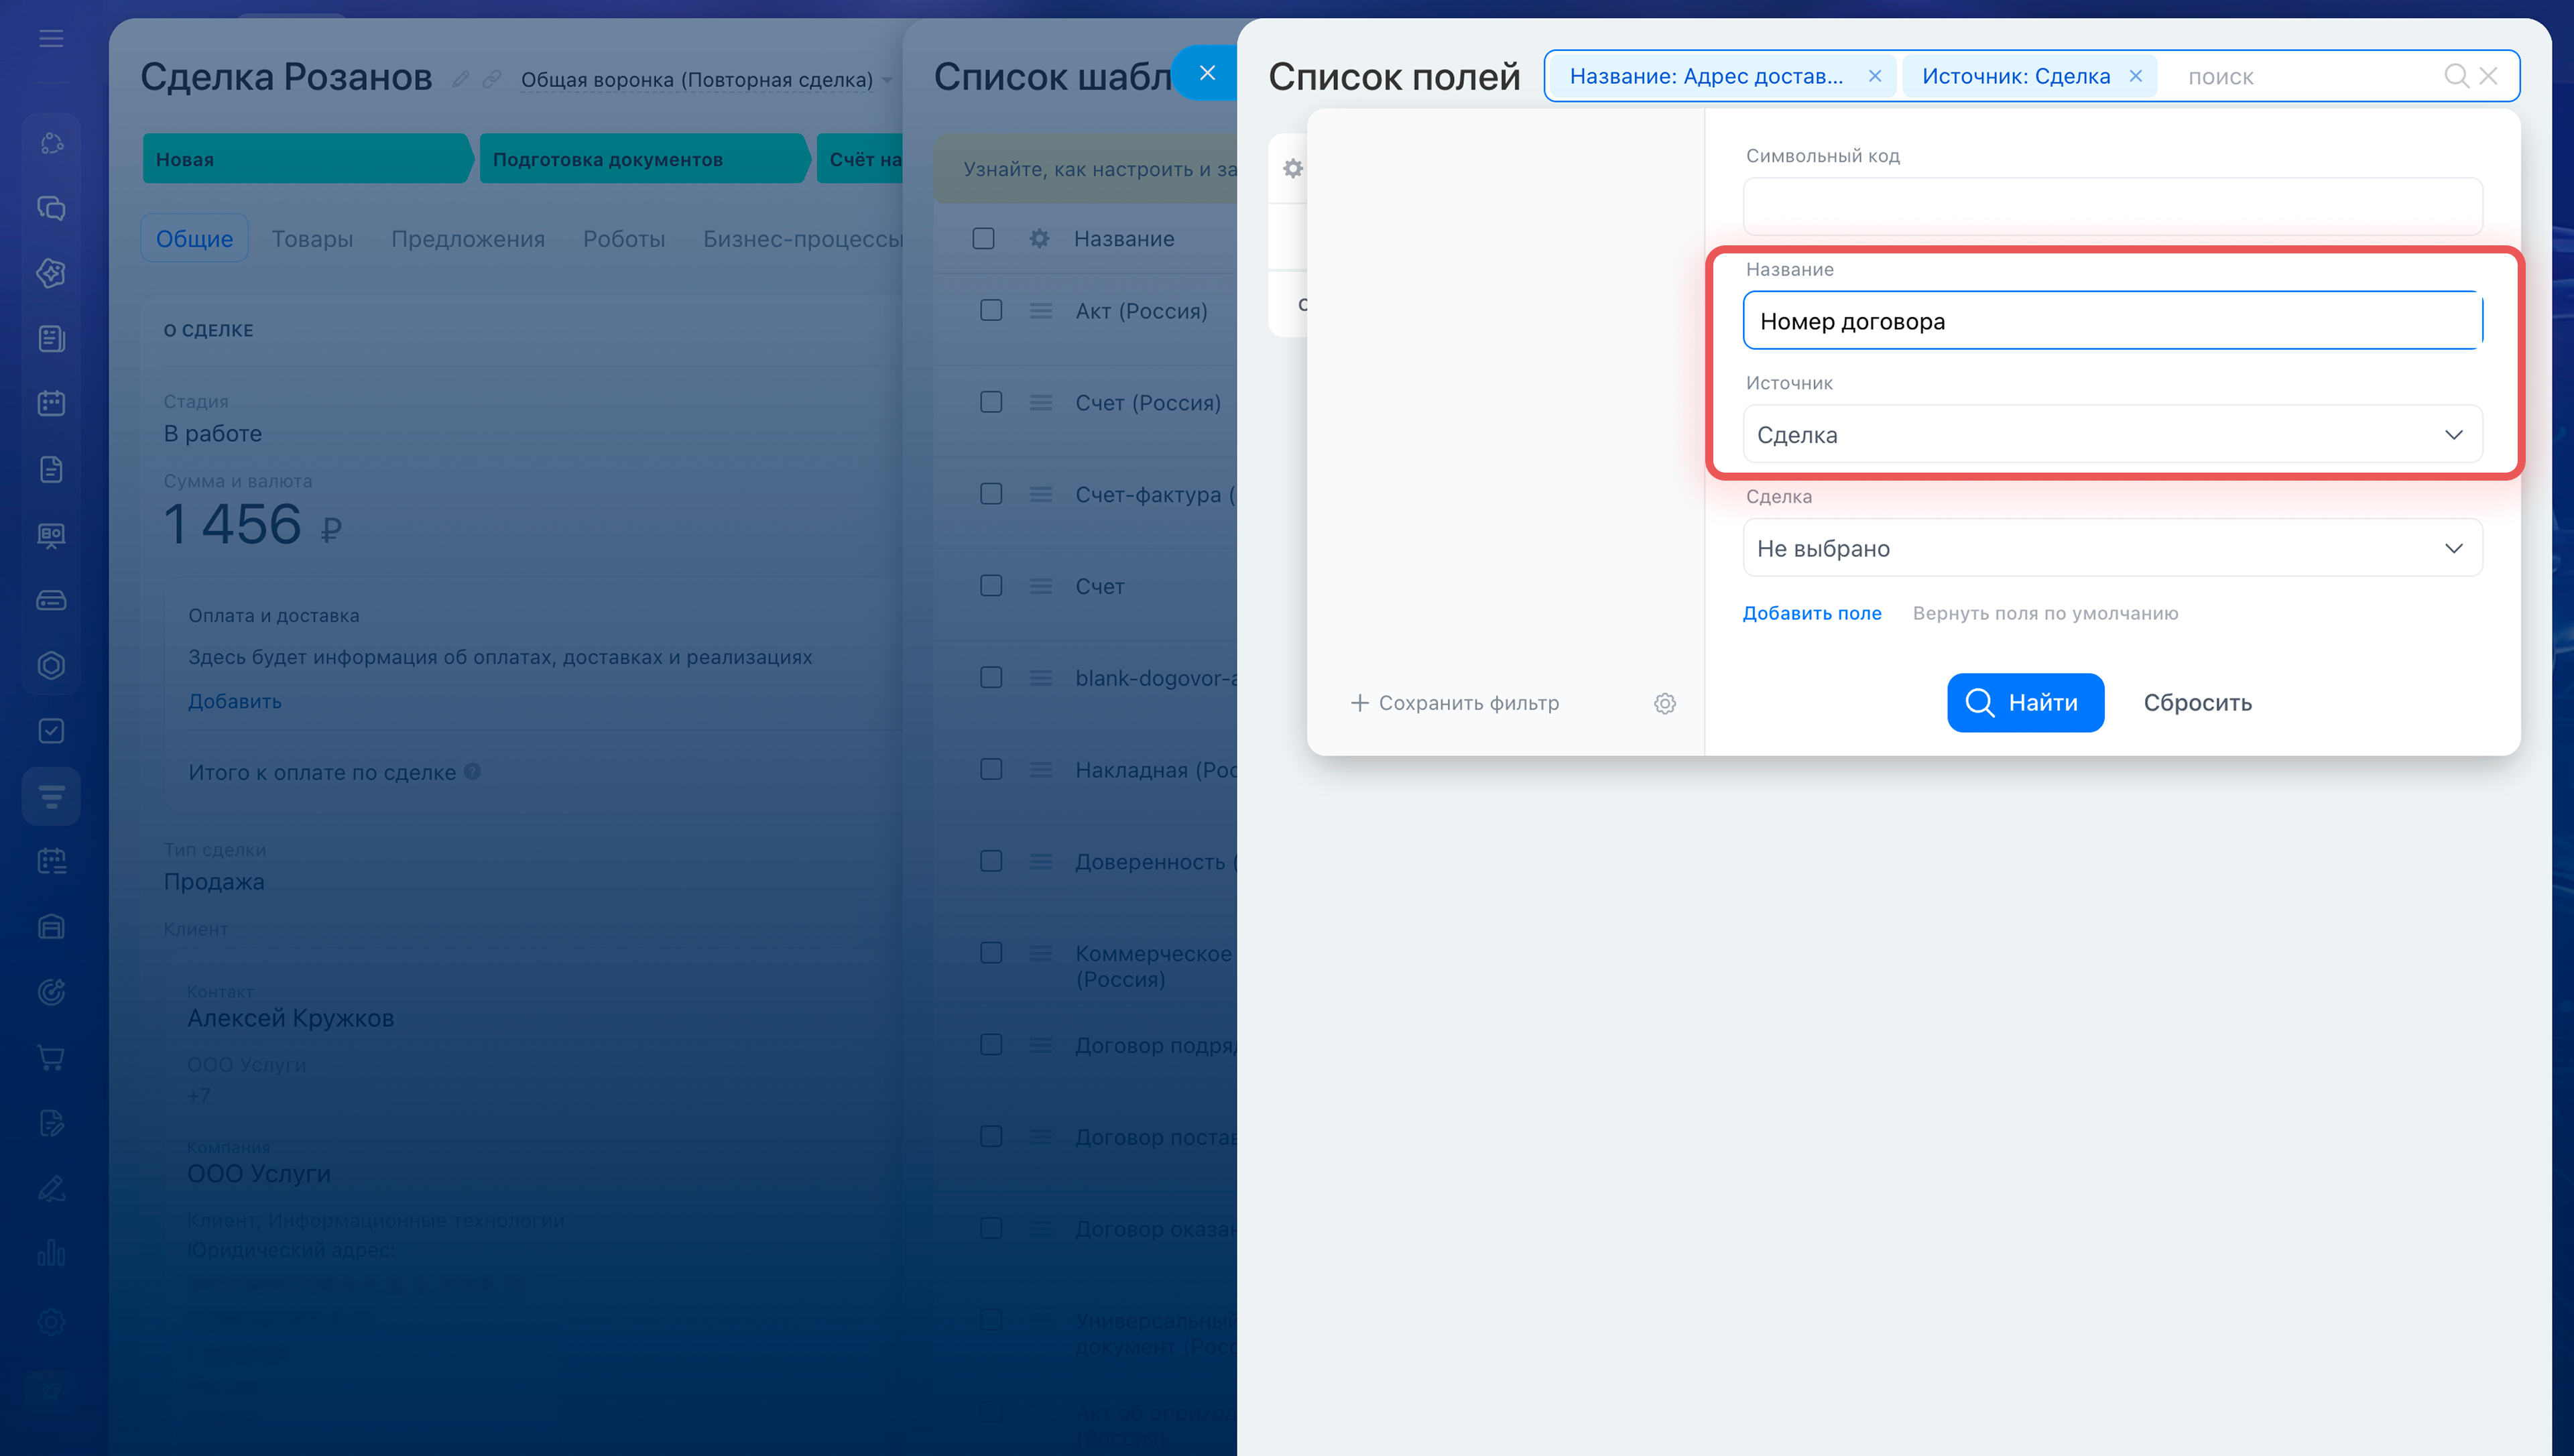The image size is (2574, 1456).
Task: Clear the filter search with X icon
Action: click(2489, 76)
